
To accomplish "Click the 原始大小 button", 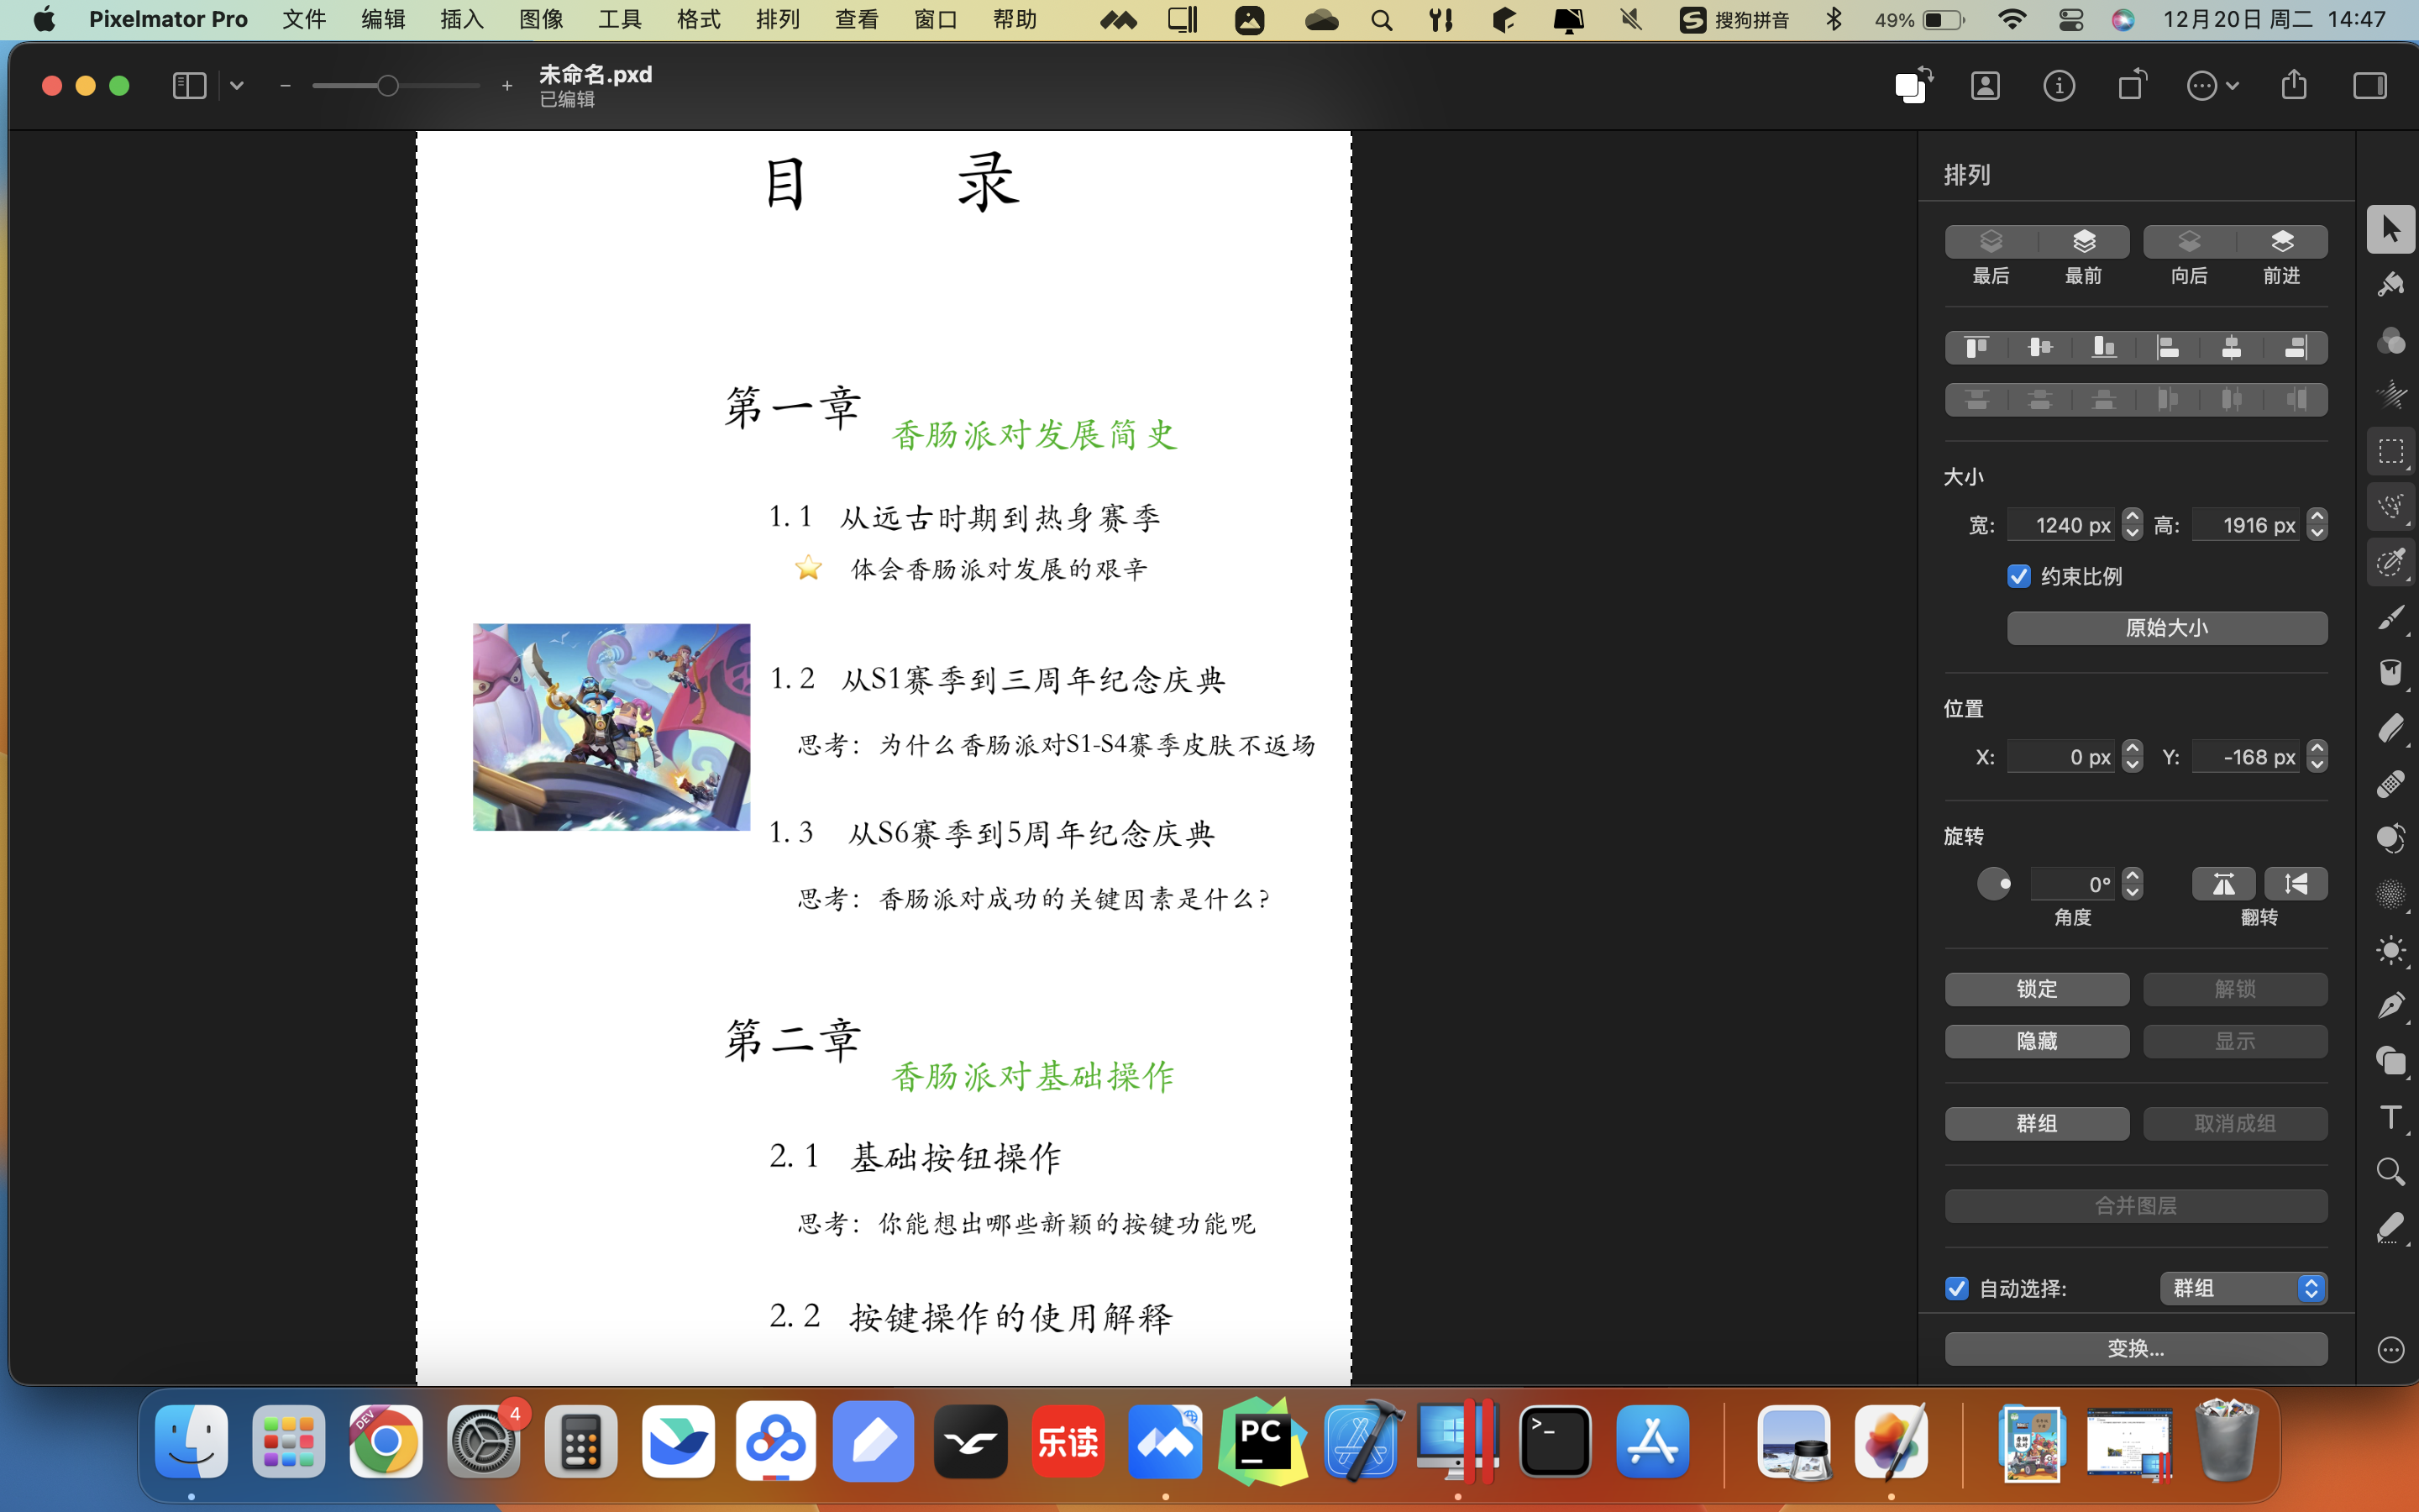I will coord(2167,628).
